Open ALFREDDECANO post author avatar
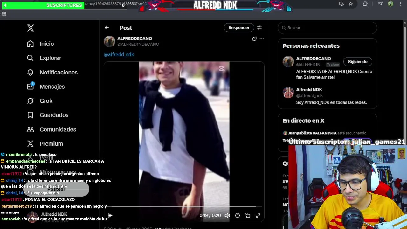 (109, 42)
